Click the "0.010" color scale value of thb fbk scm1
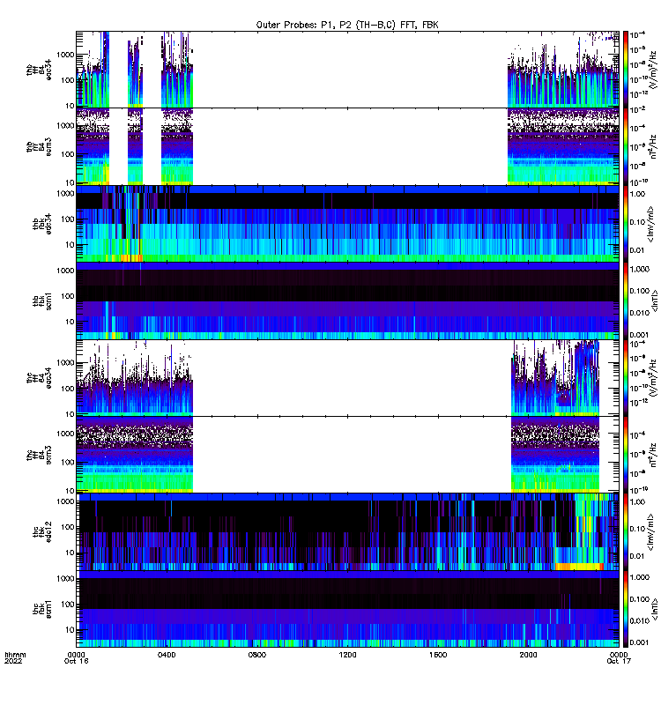Image resolution: width=661 pixels, height=705 pixels. click(x=640, y=313)
